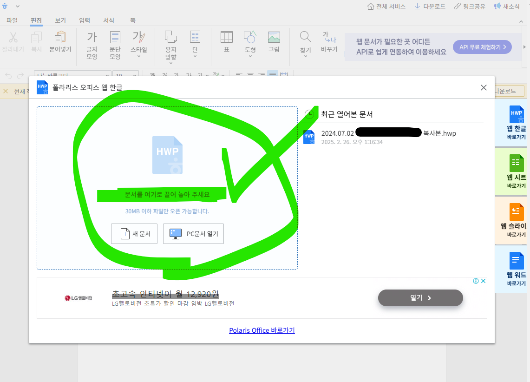Image resolution: width=530 pixels, height=382 pixels.
Task: Switch to the 서식 tab
Action: pyautogui.click(x=109, y=20)
